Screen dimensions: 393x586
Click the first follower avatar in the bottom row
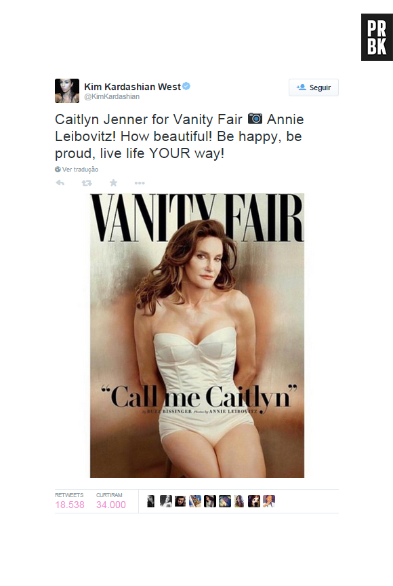(x=151, y=501)
